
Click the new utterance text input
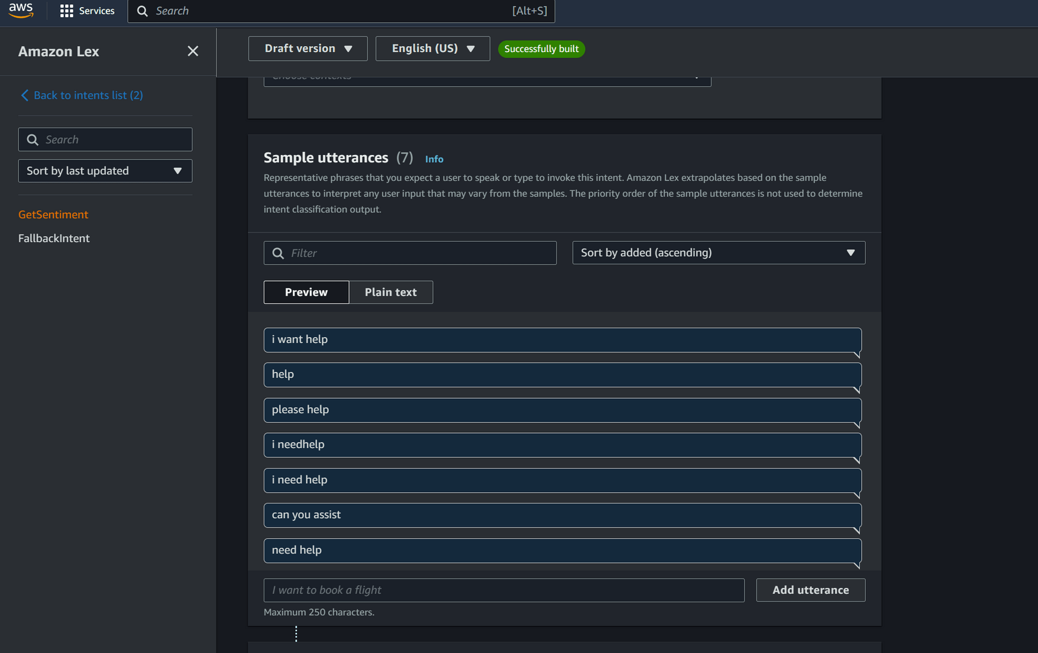[503, 590]
